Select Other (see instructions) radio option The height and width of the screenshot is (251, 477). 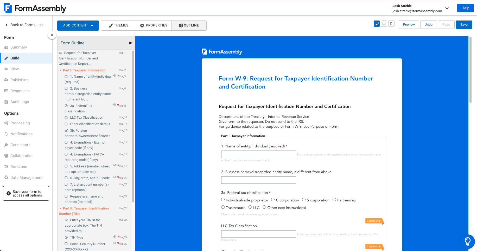[264, 207]
